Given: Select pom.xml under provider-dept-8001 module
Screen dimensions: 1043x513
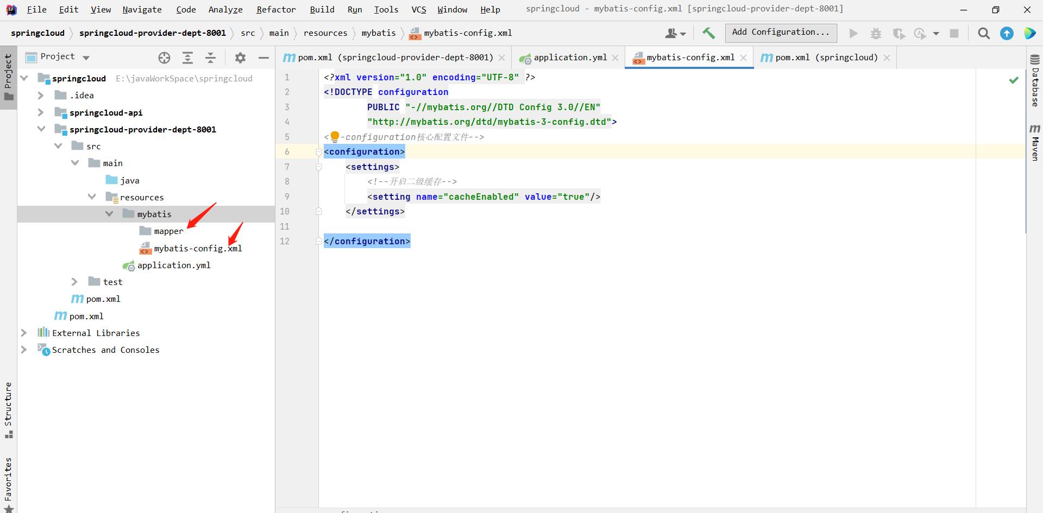Looking at the screenshot, I should tap(103, 299).
